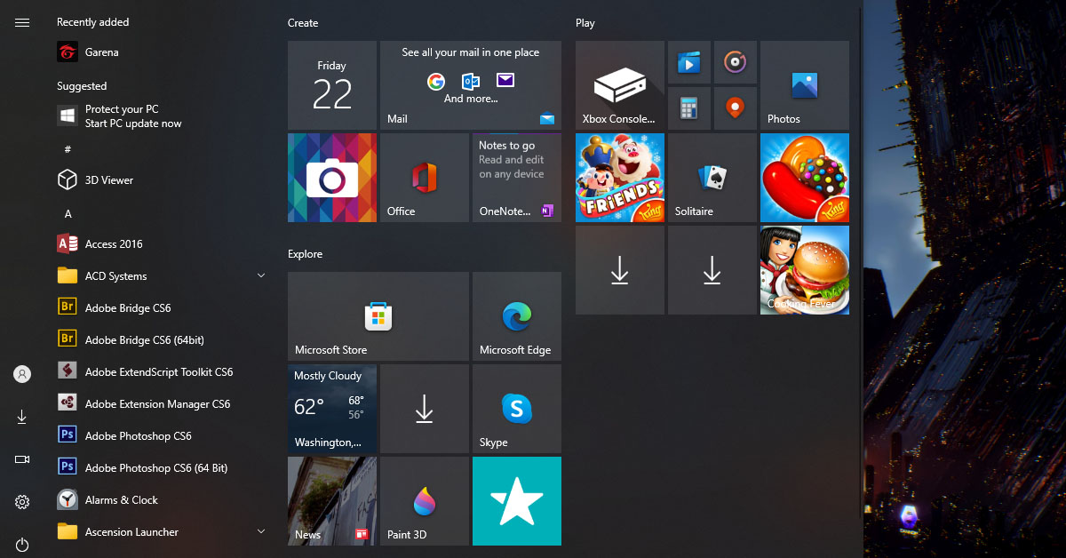
Task: Open the Xbox Console tile
Action: click(x=620, y=85)
